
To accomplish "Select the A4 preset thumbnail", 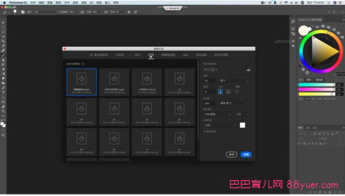I will click(x=180, y=82).
